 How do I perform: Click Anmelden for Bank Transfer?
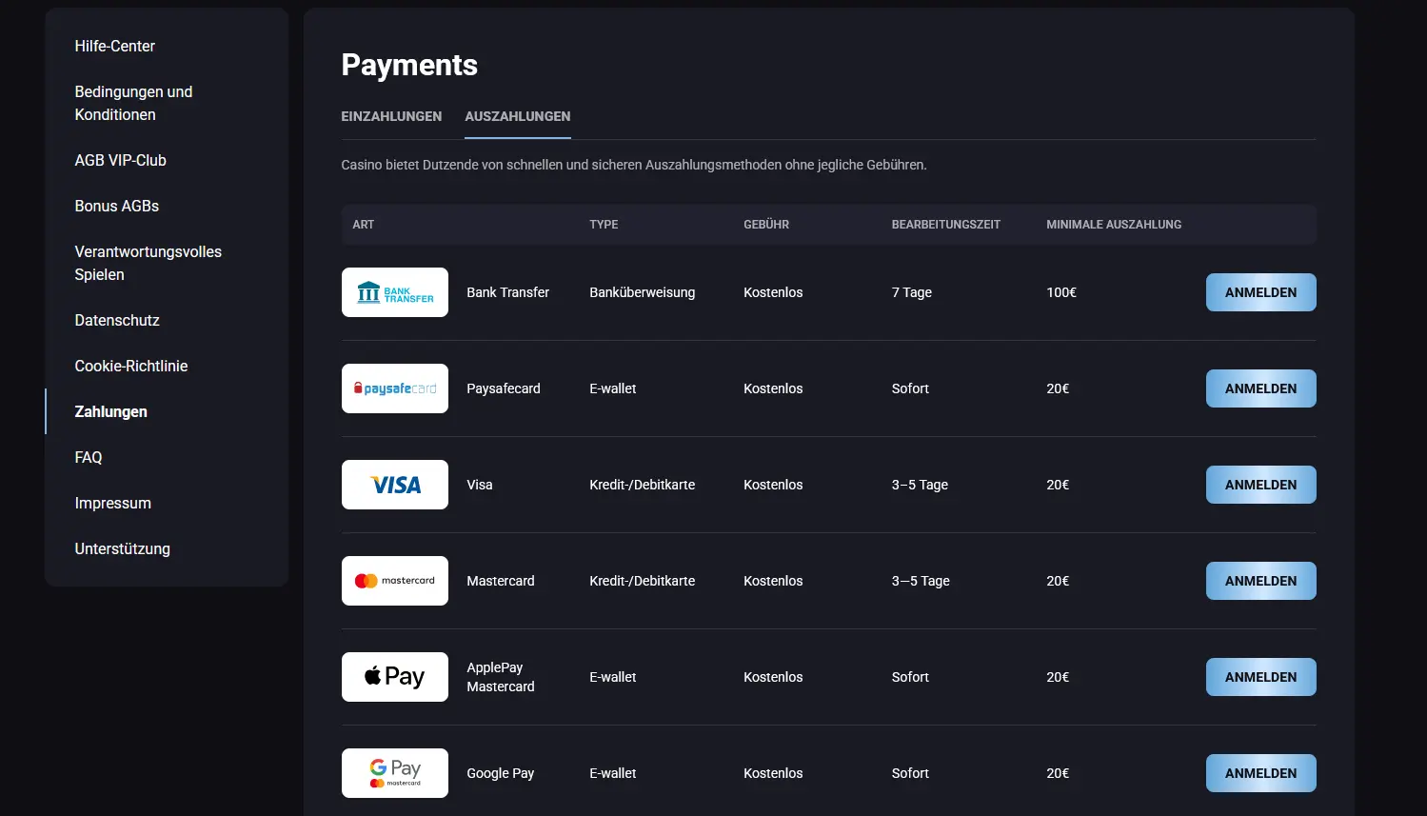click(1260, 292)
